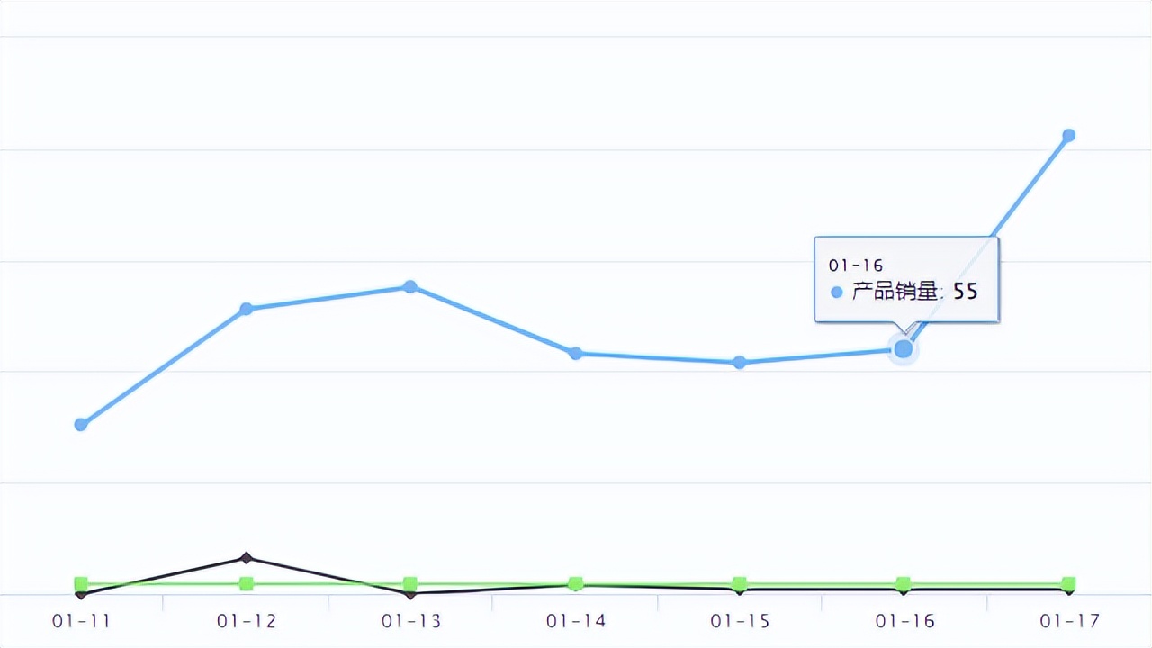Select the 01-14 date label on axis
1152x648 pixels.
click(x=576, y=621)
